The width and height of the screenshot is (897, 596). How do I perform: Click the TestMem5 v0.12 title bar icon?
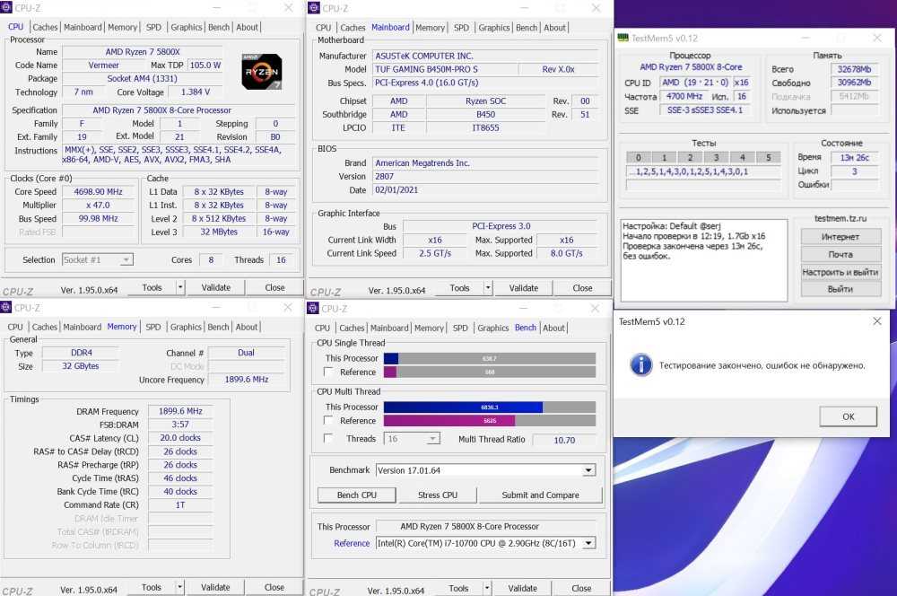(623, 38)
